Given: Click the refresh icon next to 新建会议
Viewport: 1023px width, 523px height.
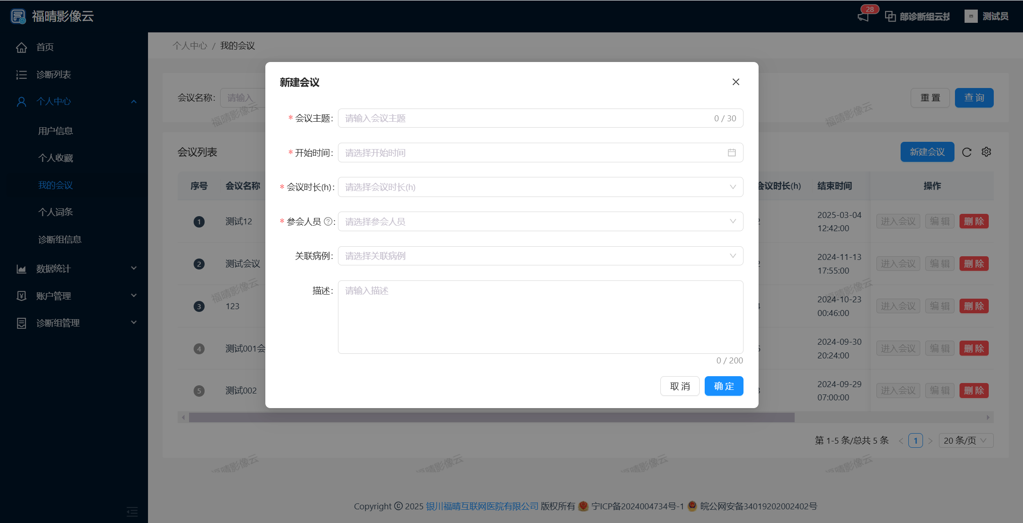Looking at the screenshot, I should (x=967, y=152).
